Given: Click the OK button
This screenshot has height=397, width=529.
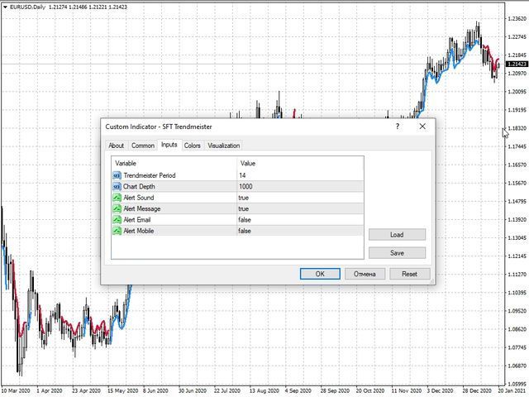Looking at the screenshot, I should coord(320,274).
